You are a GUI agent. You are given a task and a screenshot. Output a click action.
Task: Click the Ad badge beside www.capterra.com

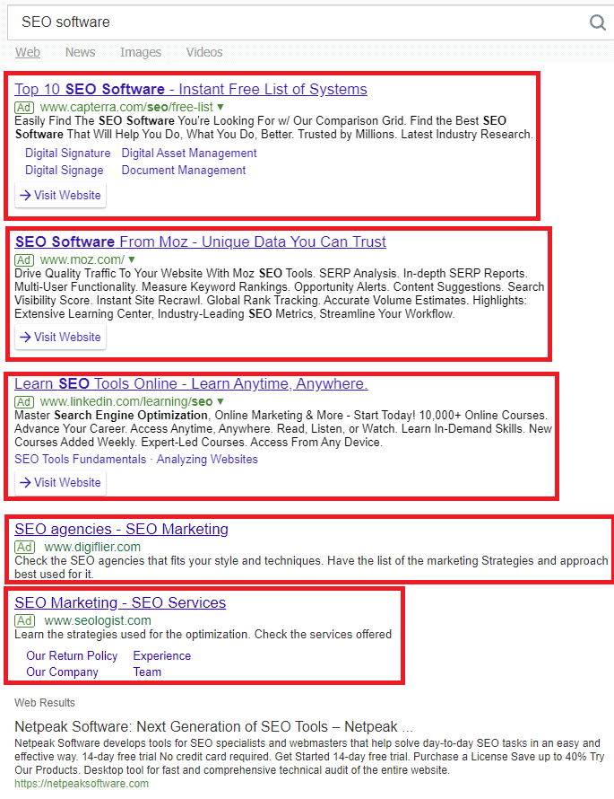[x=24, y=108]
